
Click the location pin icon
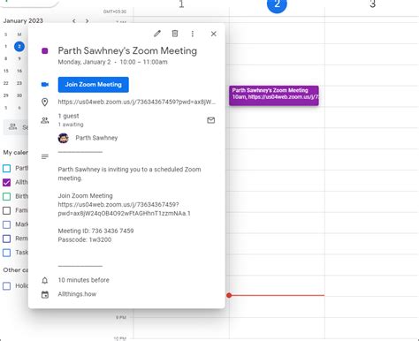(45, 102)
